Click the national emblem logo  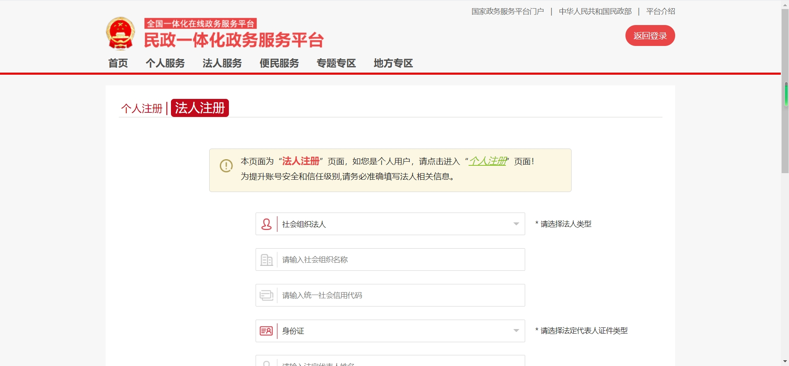(x=120, y=33)
